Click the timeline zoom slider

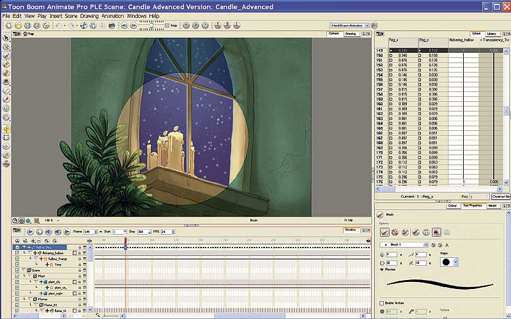coord(110,315)
